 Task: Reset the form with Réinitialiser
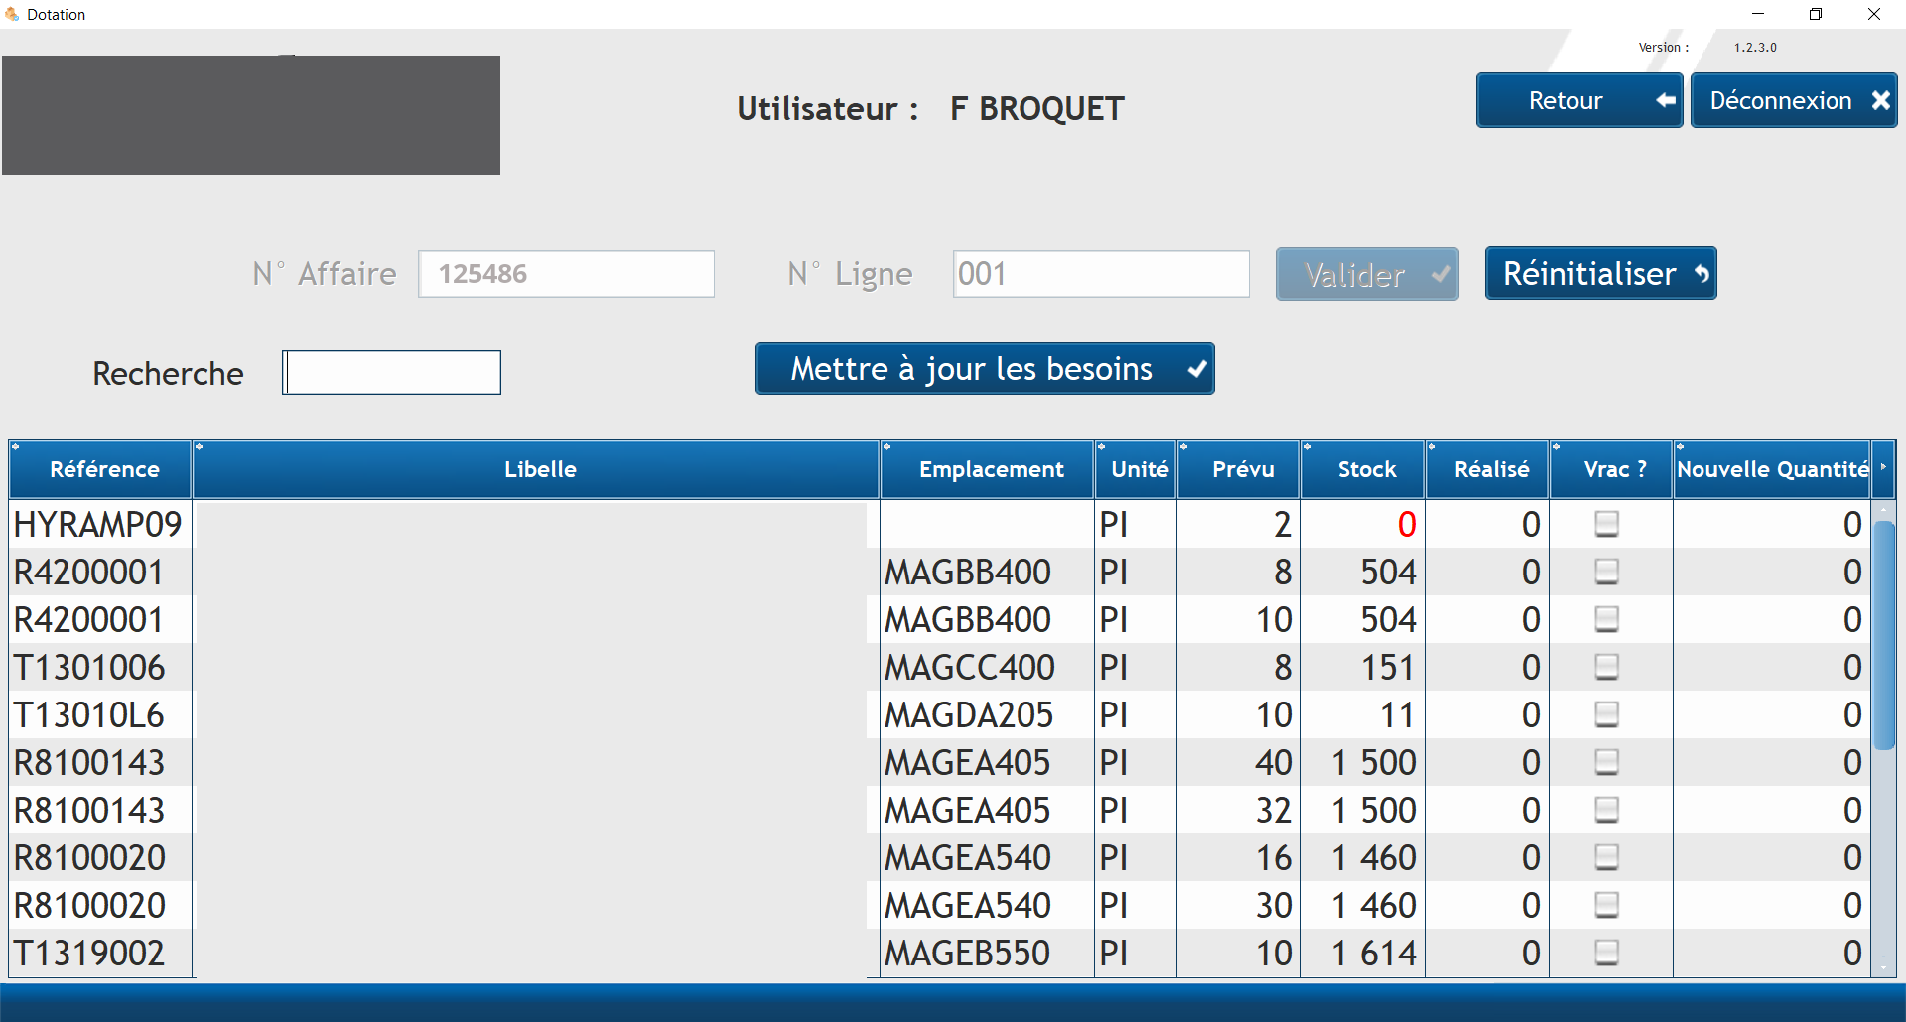pos(1600,273)
